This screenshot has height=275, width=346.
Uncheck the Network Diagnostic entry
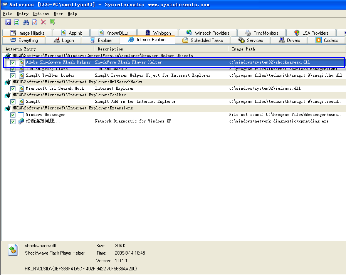click(x=13, y=121)
